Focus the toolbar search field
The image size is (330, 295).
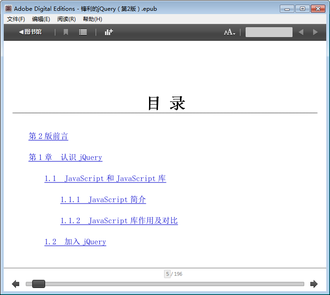click(269, 32)
